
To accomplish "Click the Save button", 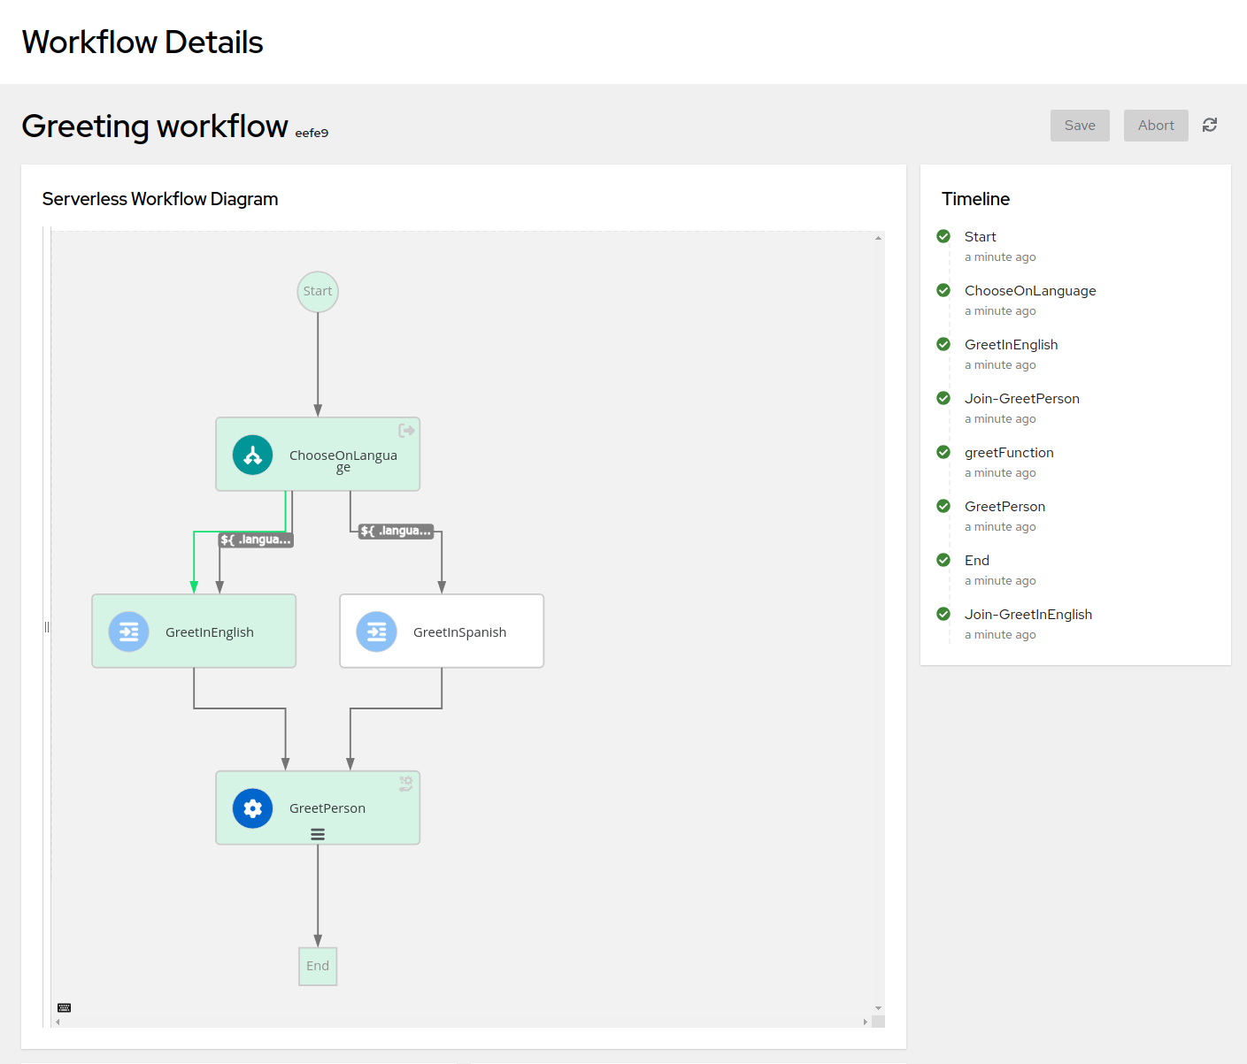I will (1079, 125).
